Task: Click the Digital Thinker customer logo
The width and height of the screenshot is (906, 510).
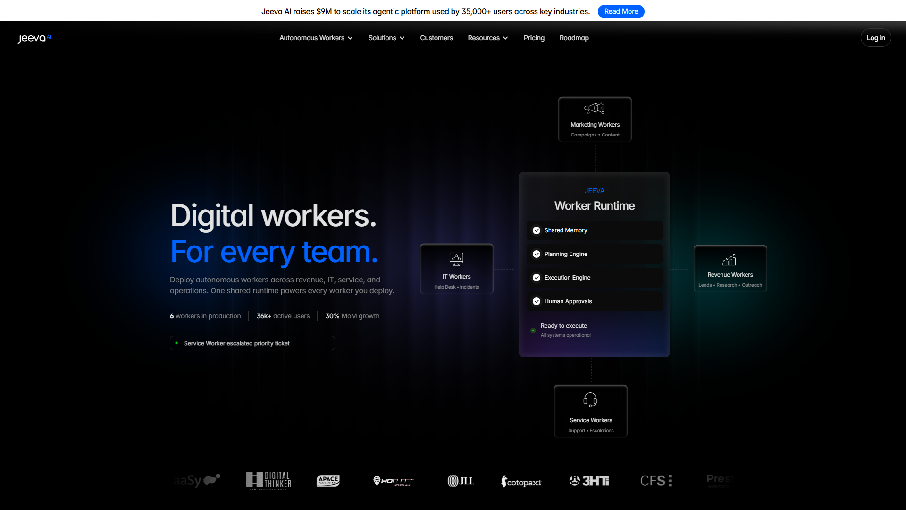Action: (268, 481)
